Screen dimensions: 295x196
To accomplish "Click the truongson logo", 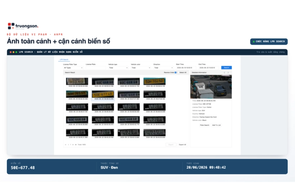I will point(23,26).
